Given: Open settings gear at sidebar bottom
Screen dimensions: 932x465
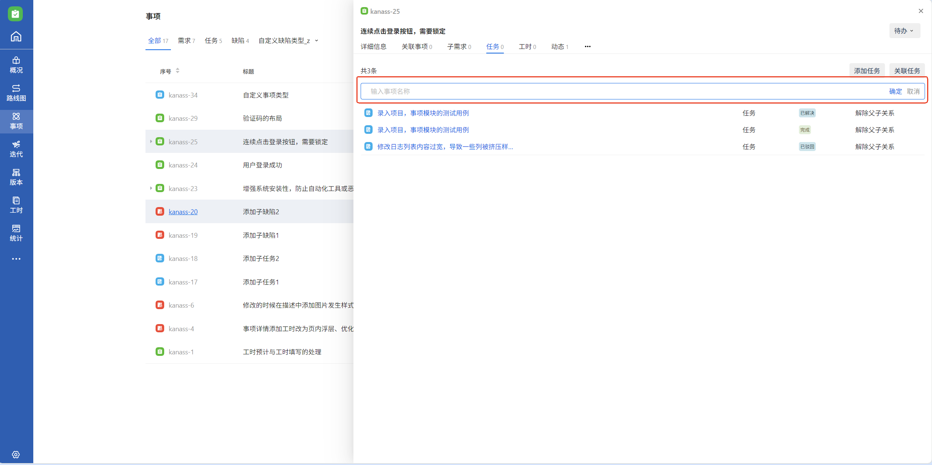Looking at the screenshot, I should [16, 455].
